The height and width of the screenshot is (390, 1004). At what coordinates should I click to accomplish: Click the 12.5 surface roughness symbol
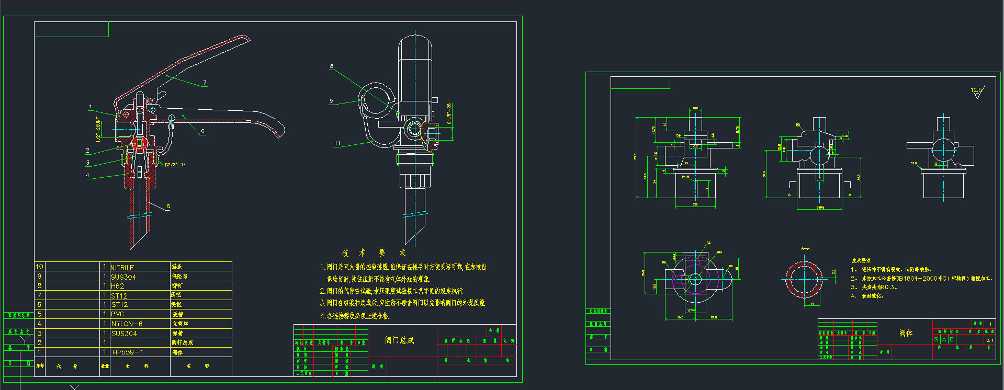click(977, 91)
